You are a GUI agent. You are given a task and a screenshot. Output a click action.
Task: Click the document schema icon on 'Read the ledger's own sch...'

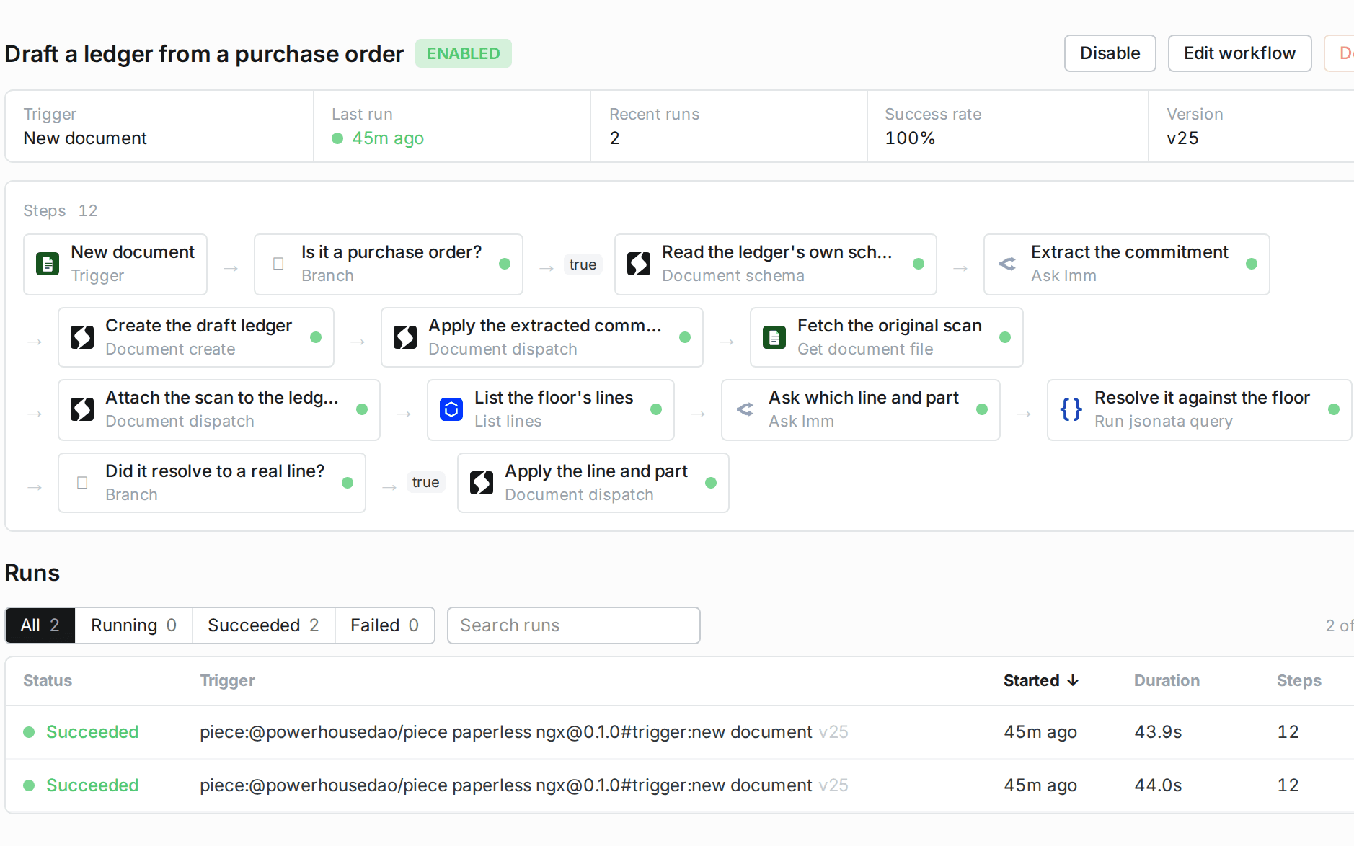639,264
